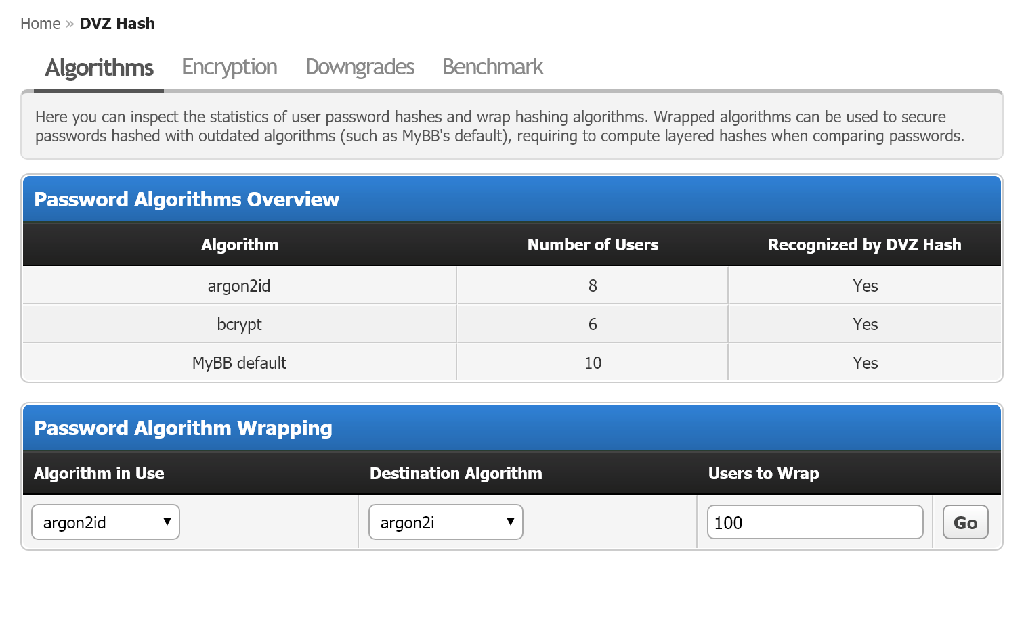The image size is (1024, 617).
Task: Select the MyBB default algorithm row
Action: [x=239, y=363]
